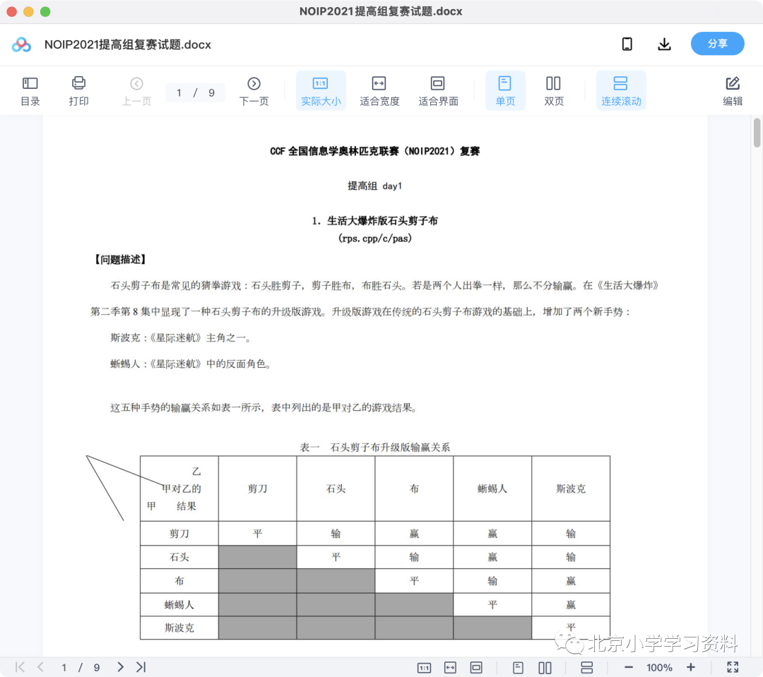Toggle 连续滚动 continuous scrolling
This screenshot has width=763, height=677.
coord(621,91)
